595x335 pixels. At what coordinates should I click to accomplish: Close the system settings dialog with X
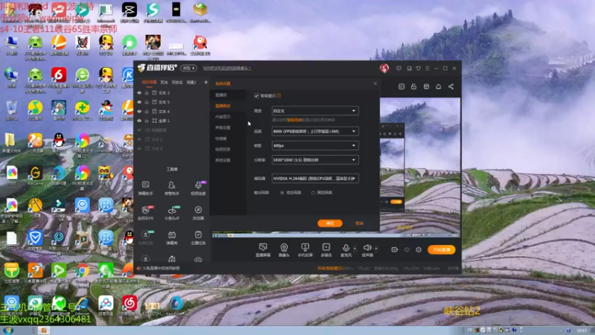pos(375,83)
